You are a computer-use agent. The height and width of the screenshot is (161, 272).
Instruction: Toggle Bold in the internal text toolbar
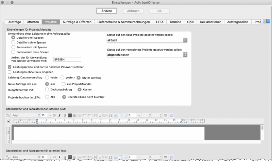pos(54,115)
